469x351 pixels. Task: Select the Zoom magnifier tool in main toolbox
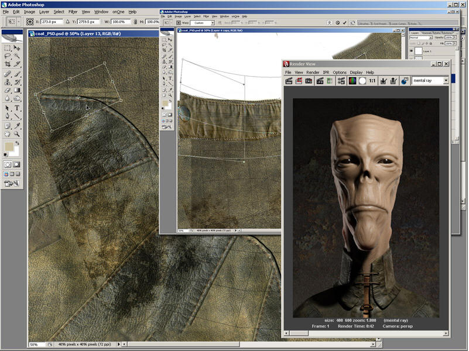tap(17, 134)
